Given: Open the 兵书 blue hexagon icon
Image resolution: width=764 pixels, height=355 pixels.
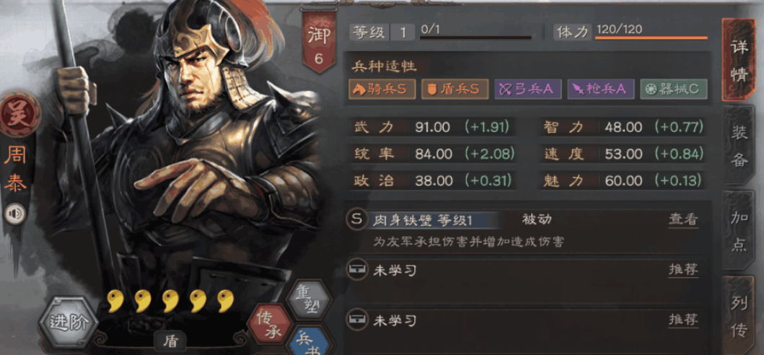Looking at the screenshot, I should [310, 341].
